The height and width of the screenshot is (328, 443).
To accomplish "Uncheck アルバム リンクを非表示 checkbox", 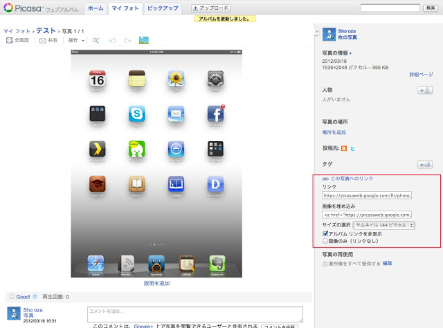I will (x=326, y=233).
